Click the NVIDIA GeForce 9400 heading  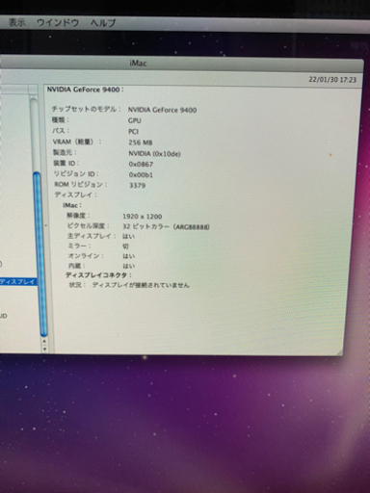point(85,90)
